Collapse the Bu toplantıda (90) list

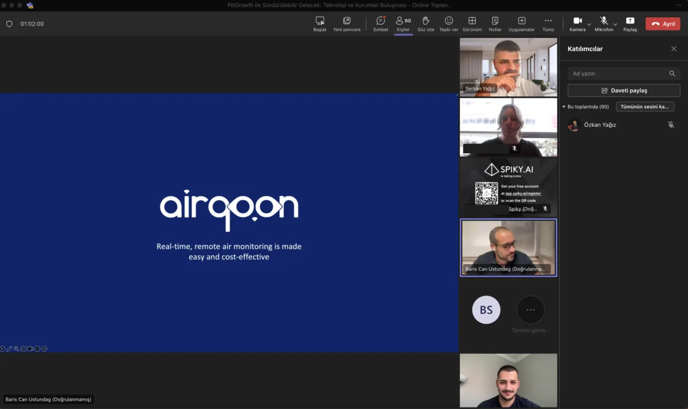pos(564,107)
